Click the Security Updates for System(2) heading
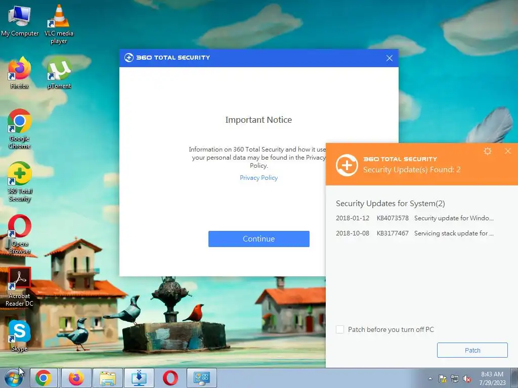The width and height of the screenshot is (518, 388). point(391,203)
